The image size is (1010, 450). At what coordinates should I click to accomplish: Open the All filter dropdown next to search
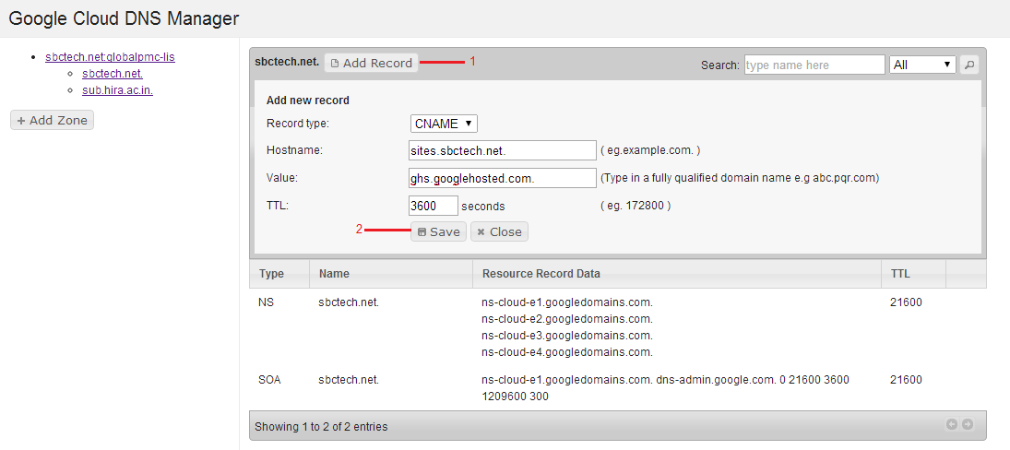[922, 65]
